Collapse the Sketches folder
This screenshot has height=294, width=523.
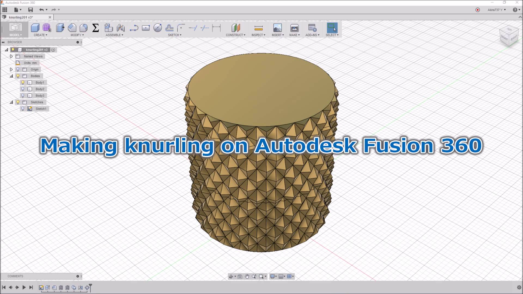pyautogui.click(x=11, y=102)
